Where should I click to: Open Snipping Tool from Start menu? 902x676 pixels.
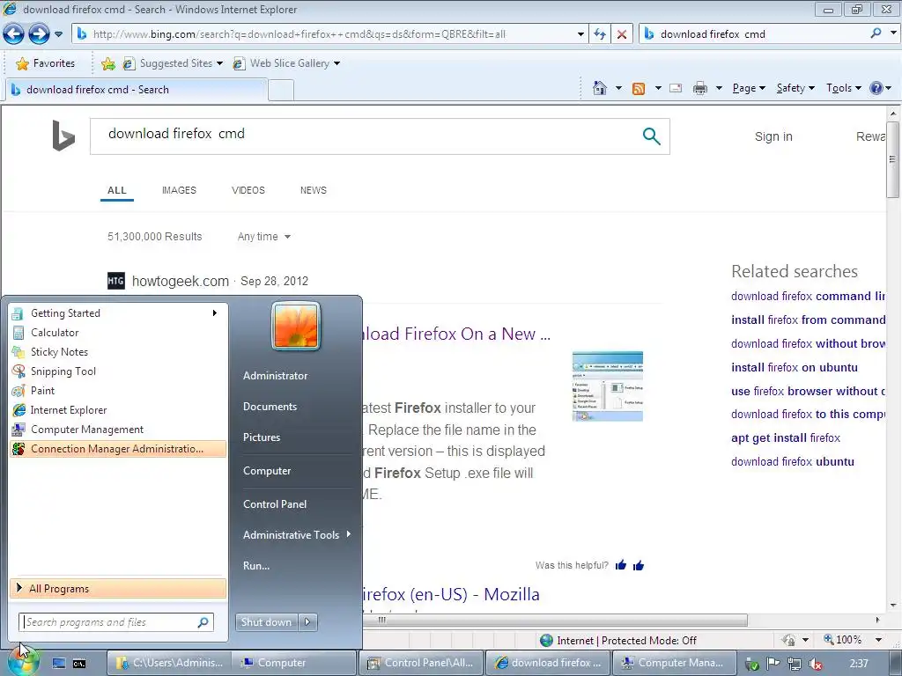pos(118,371)
